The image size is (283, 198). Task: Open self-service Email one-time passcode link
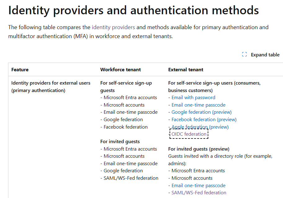point(198,105)
